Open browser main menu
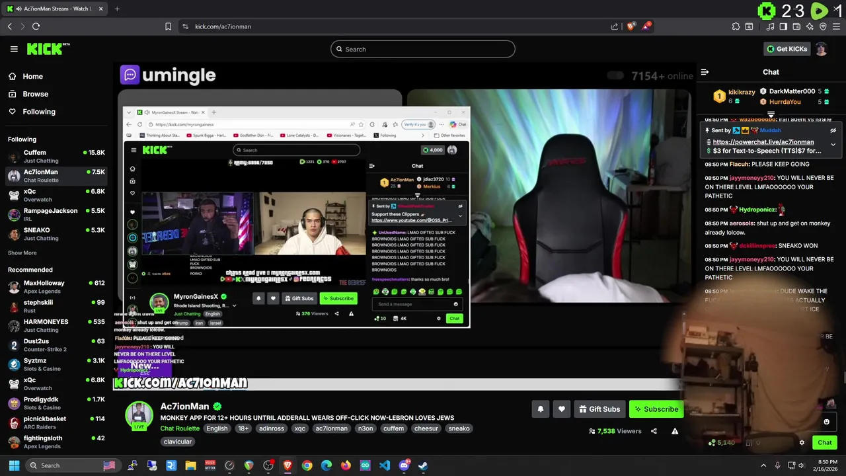Screen dimensions: 846x476 click(836, 26)
